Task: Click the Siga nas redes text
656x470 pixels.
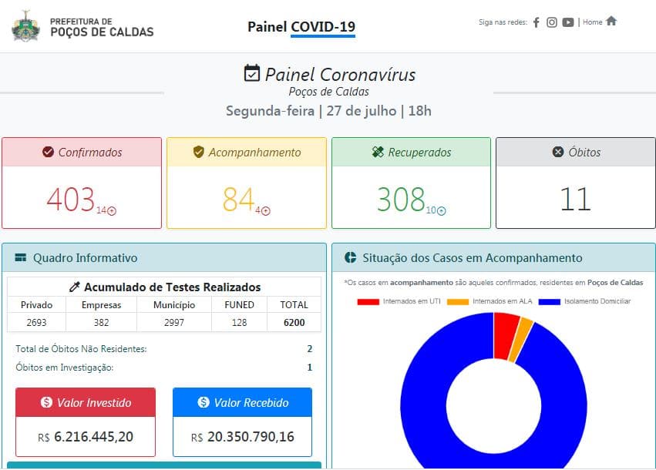Action: tap(503, 22)
